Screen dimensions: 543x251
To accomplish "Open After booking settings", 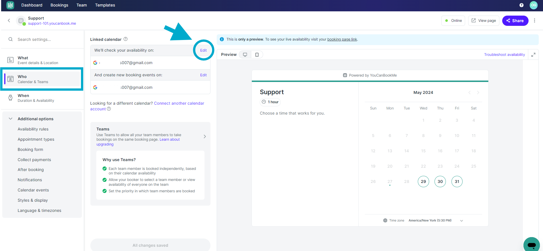I will pyautogui.click(x=31, y=170).
